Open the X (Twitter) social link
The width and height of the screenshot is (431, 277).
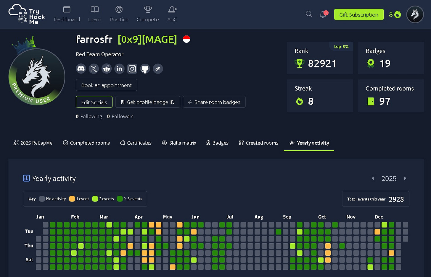[94, 69]
